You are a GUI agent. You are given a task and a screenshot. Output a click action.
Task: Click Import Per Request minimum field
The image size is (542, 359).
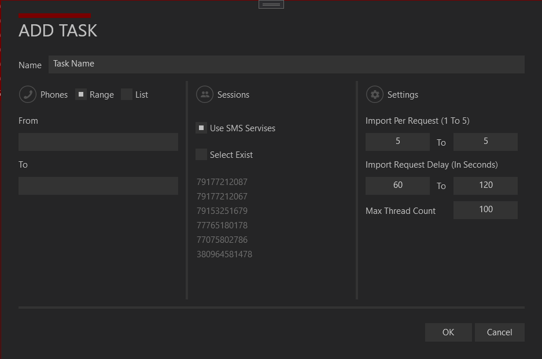pos(397,142)
